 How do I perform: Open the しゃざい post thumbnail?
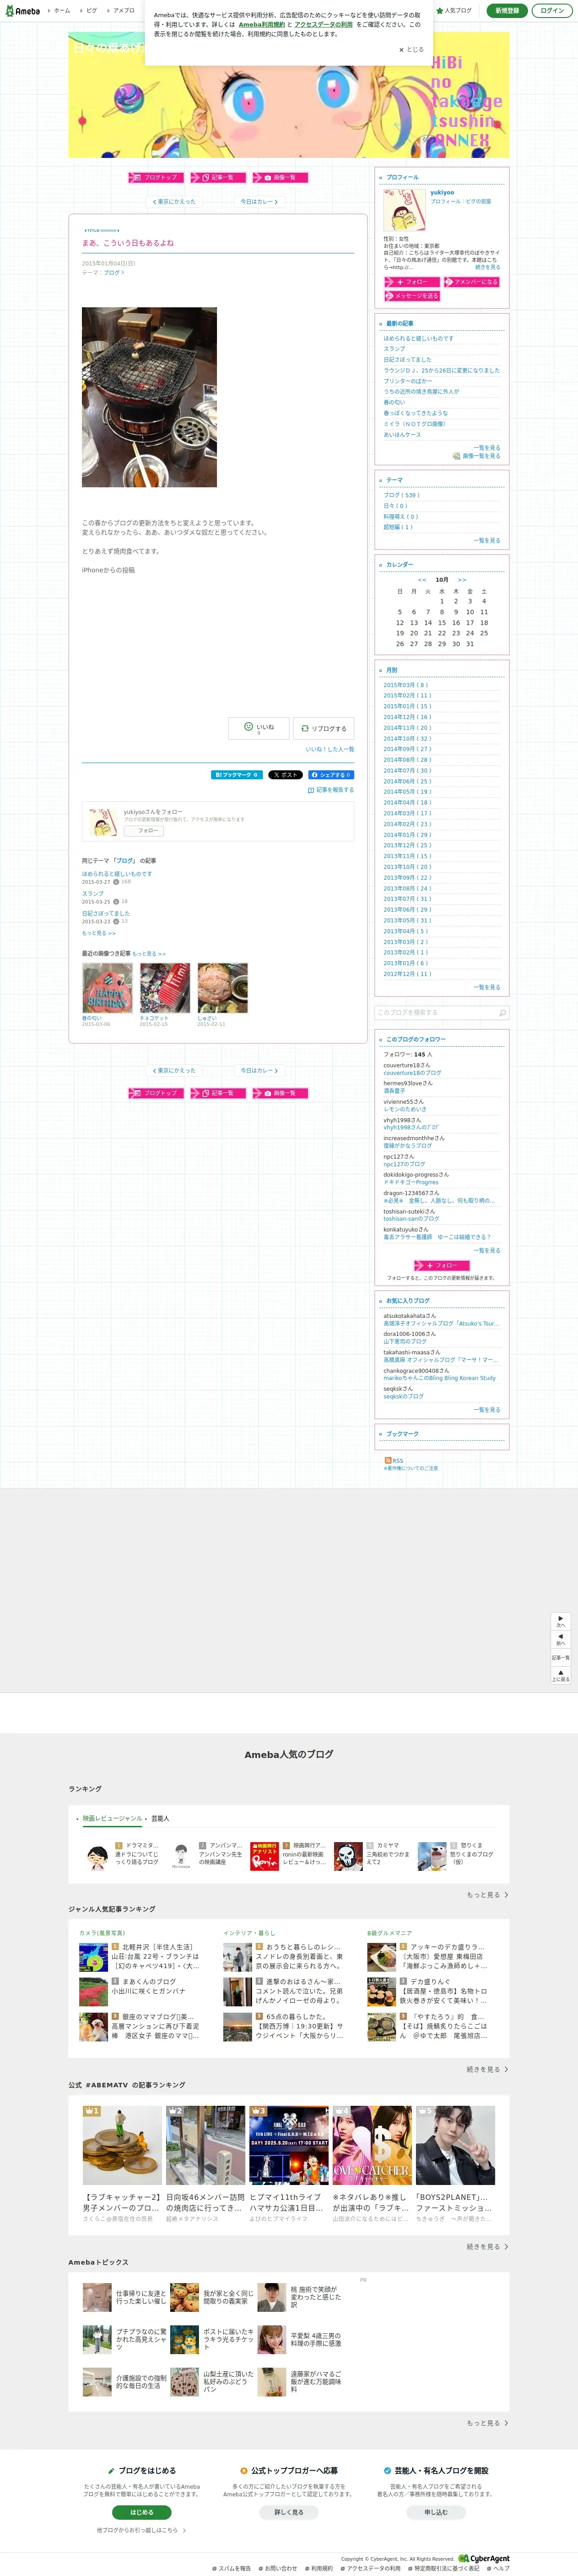tap(222, 989)
